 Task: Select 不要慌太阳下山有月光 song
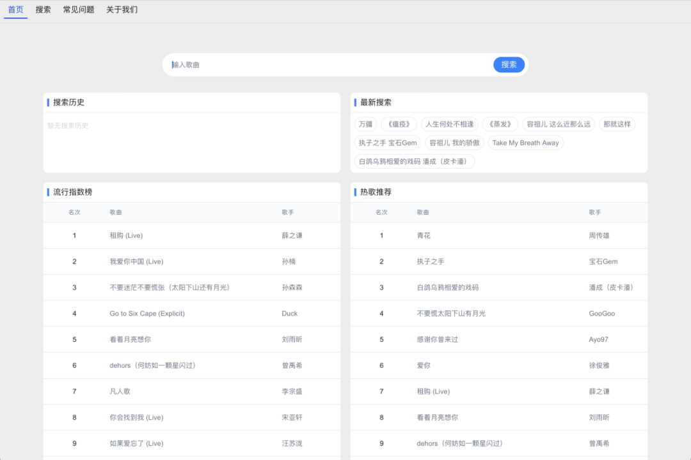pyautogui.click(x=451, y=314)
